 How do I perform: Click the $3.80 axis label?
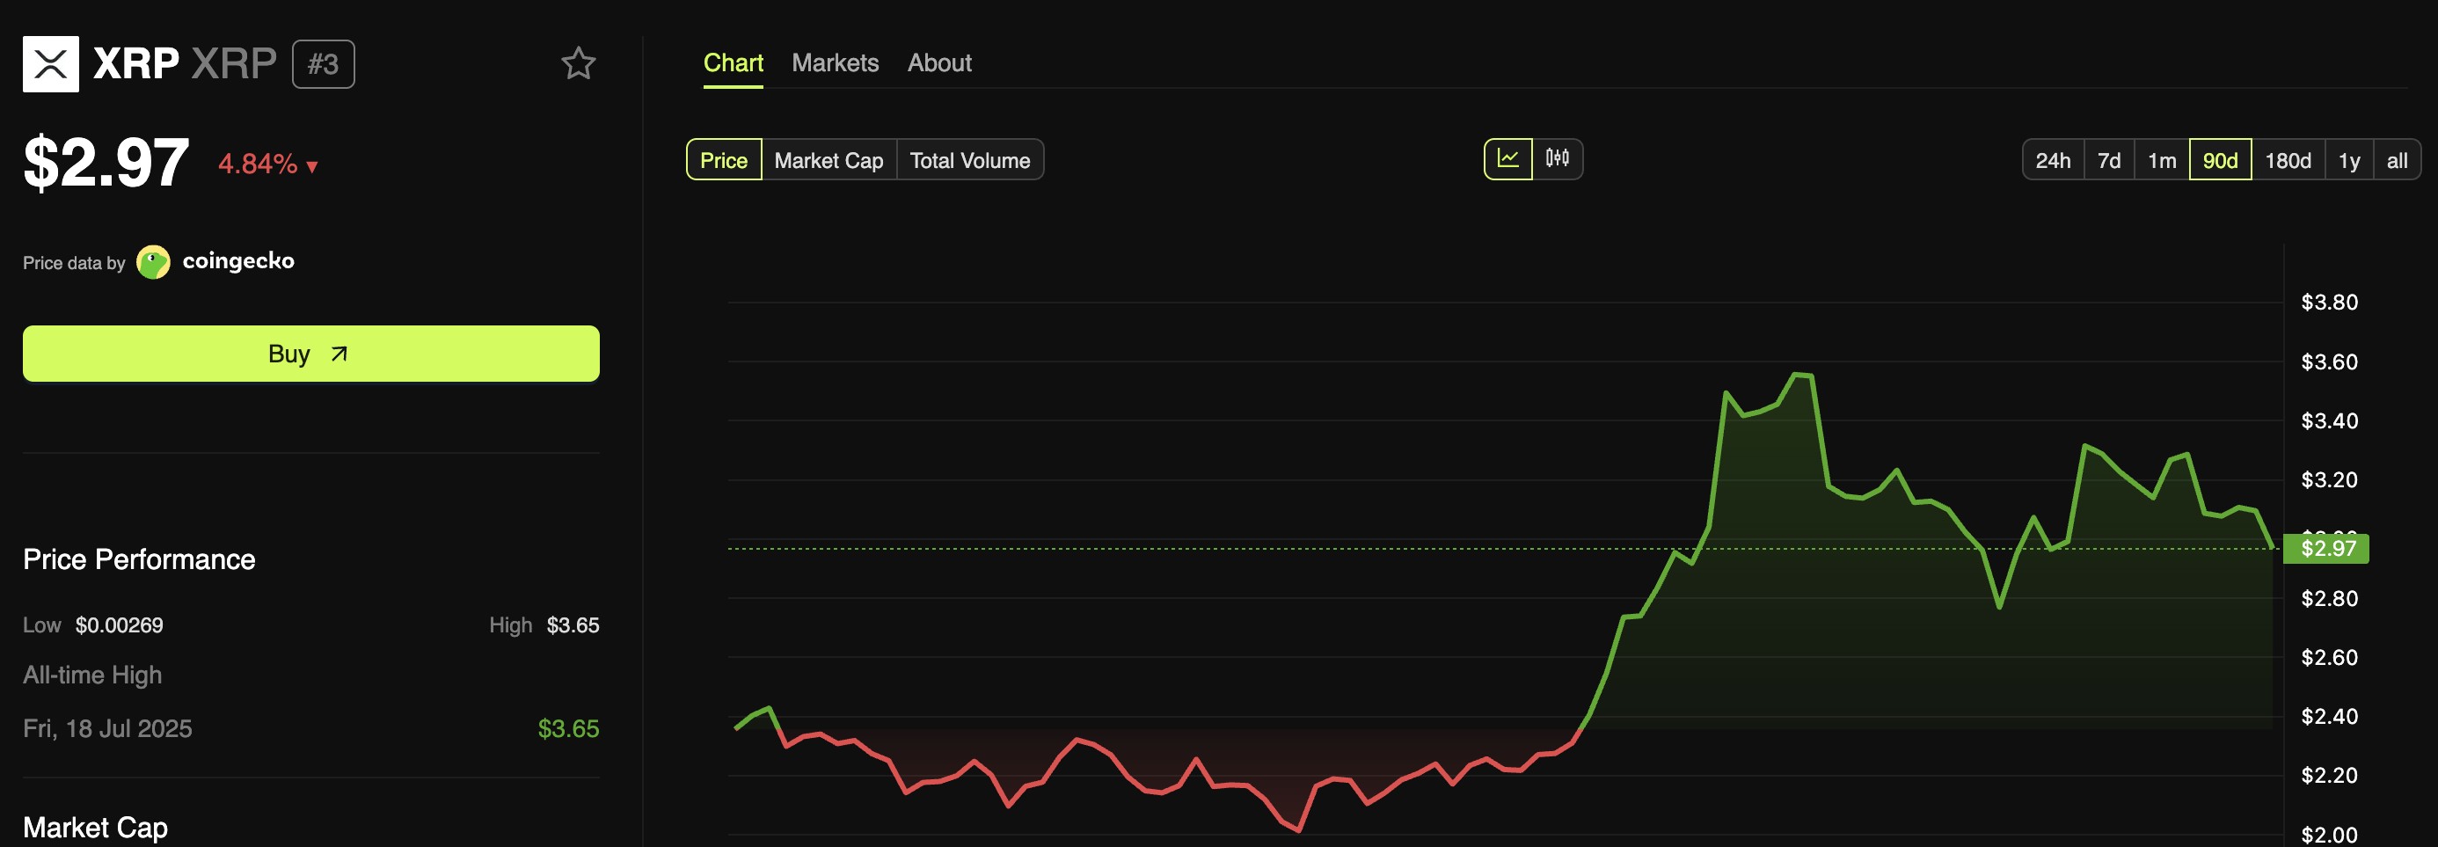2329,302
